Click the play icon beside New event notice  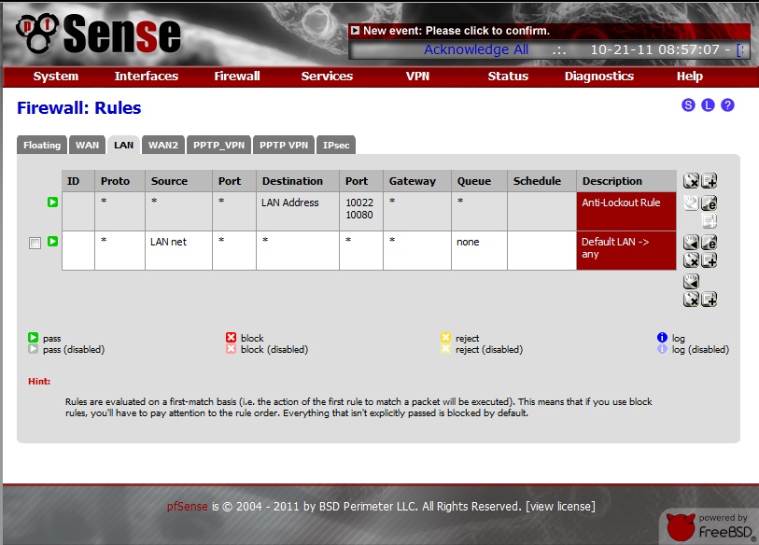[356, 31]
